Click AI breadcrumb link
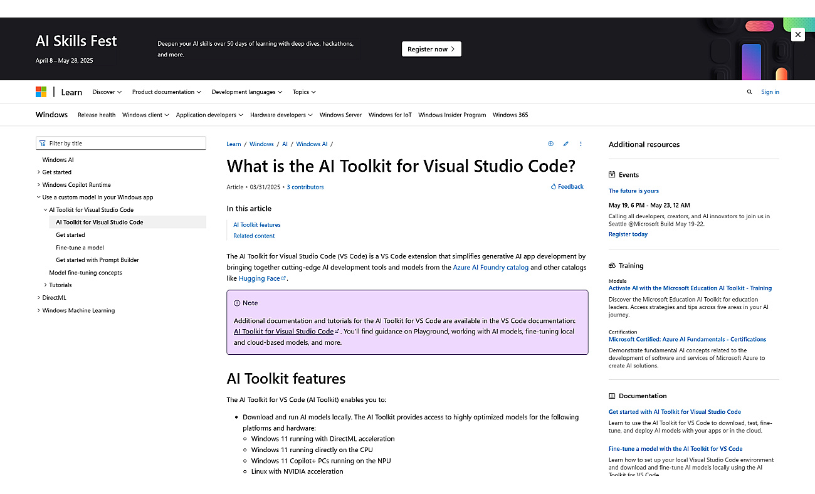The width and height of the screenshot is (815, 494). pos(285,144)
